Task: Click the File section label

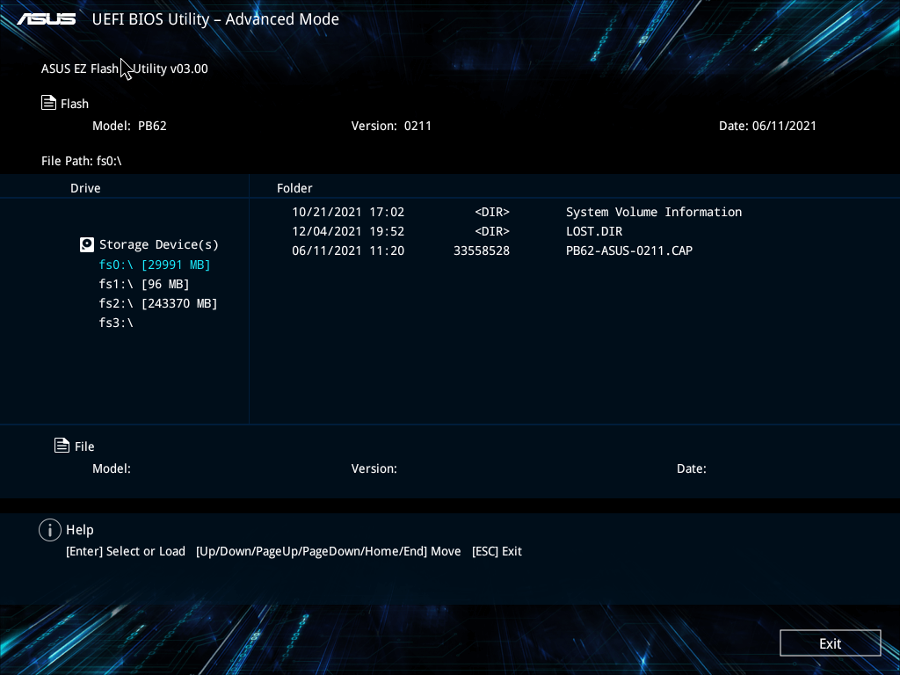Action: click(x=84, y=446)
